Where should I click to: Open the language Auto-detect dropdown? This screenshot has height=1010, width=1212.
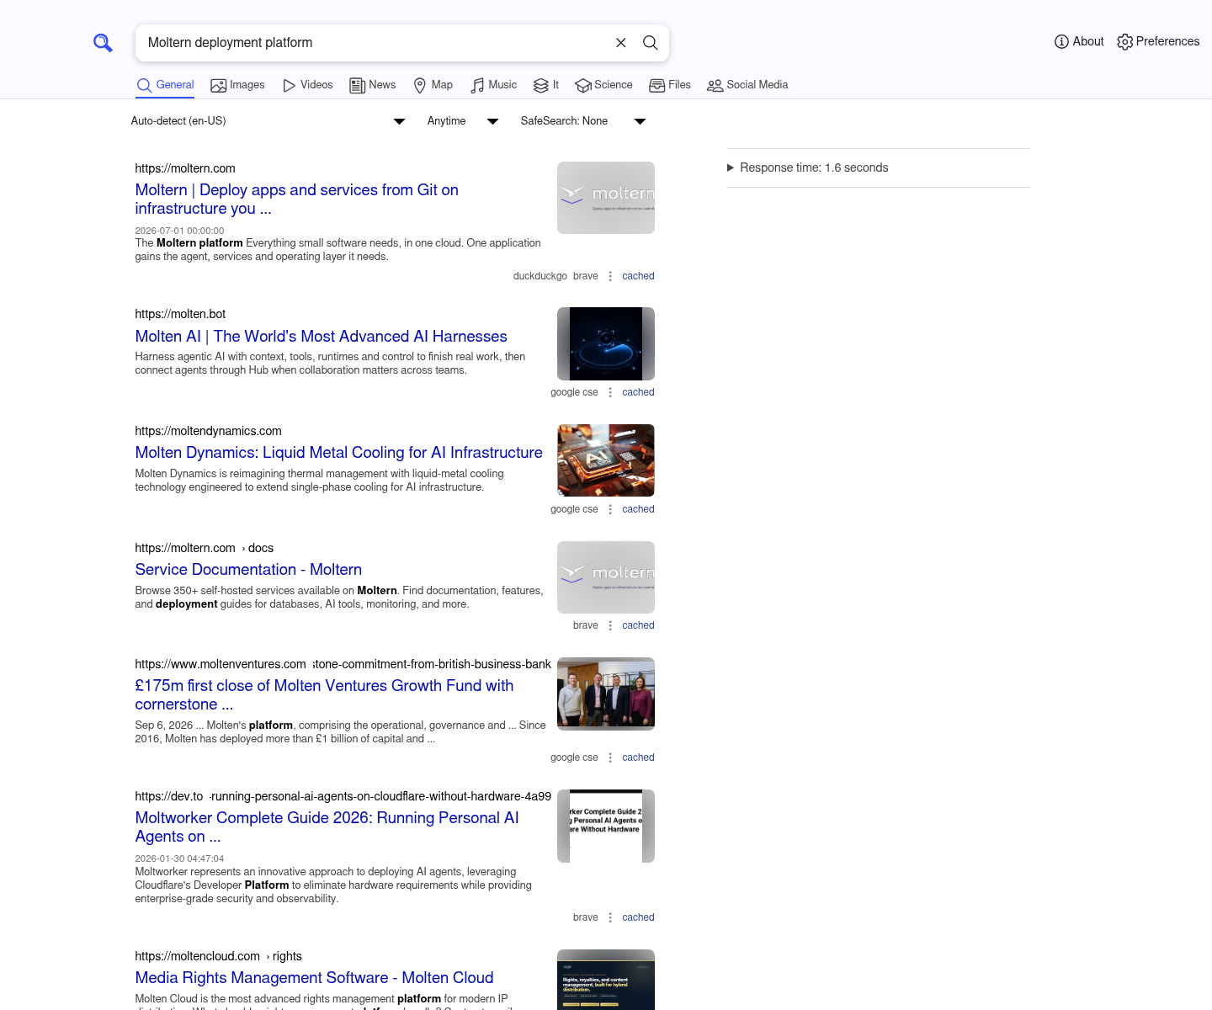(268, 121)
